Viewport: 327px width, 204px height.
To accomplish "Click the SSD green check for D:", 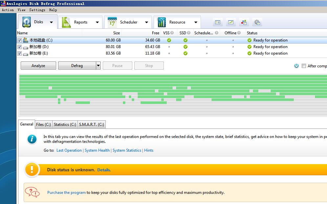I will 185,47.
